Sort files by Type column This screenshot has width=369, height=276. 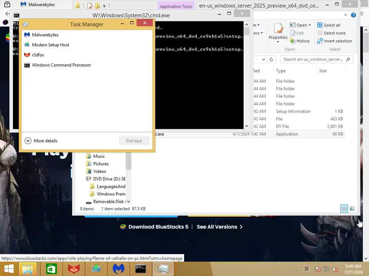coord(281,71)
